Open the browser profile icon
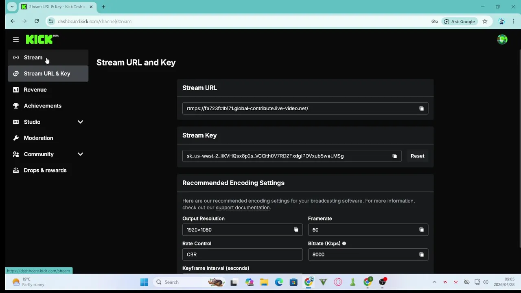Image resolution: width=521 pixels, height=293 pixels. click(501, 22)
